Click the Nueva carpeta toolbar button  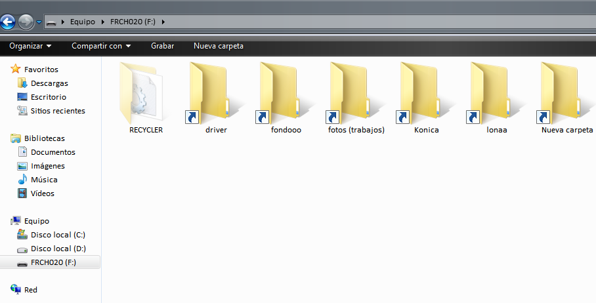pos(219,46)
